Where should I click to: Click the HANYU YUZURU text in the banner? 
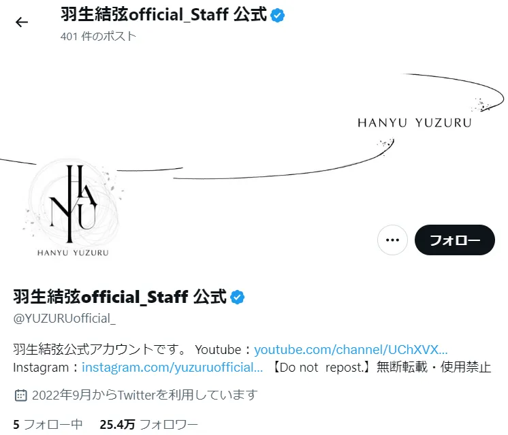(x=415, y=123)
